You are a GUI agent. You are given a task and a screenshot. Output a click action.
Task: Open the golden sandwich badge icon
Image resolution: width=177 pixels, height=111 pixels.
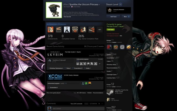[x=129, y=47]
